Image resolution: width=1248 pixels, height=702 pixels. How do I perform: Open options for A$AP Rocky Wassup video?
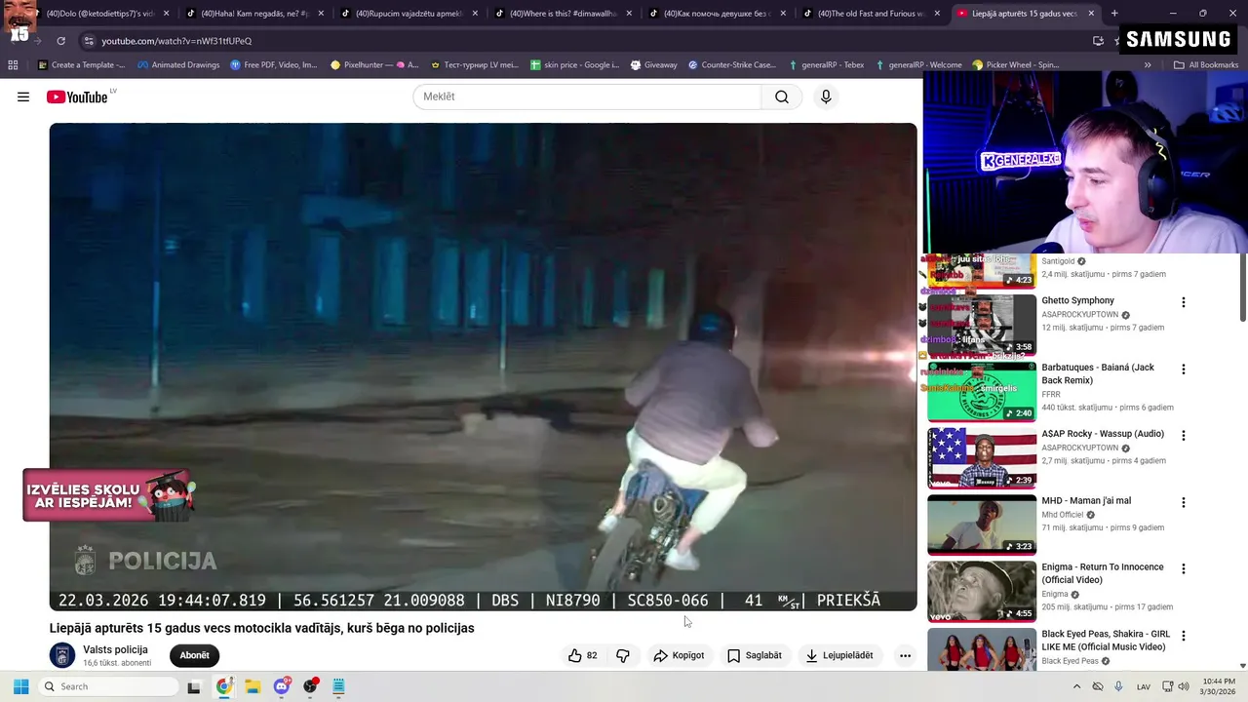click(1184, 436)
